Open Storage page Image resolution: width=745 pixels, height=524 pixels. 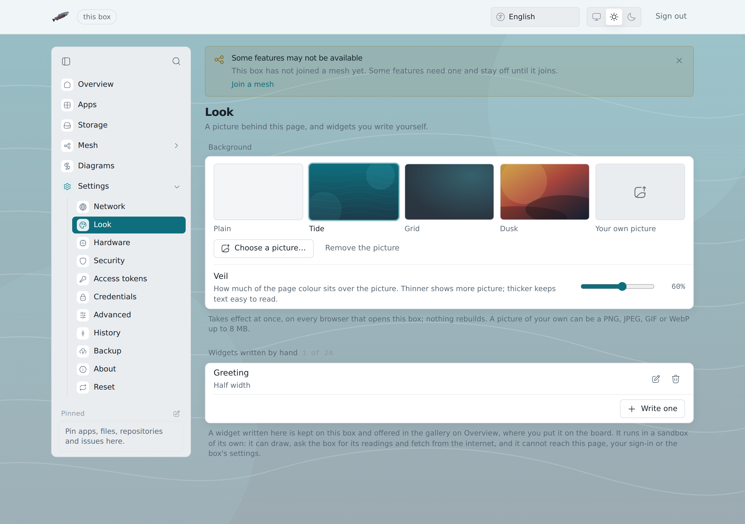(121, 125)
